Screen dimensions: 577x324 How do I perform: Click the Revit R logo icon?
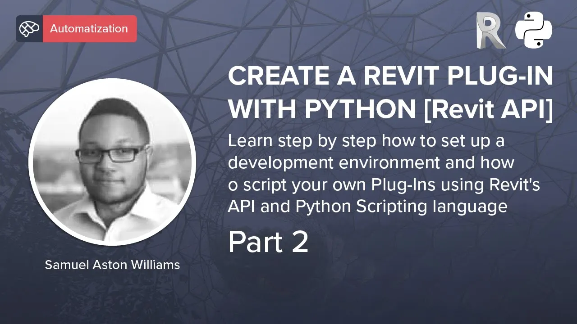491,30
